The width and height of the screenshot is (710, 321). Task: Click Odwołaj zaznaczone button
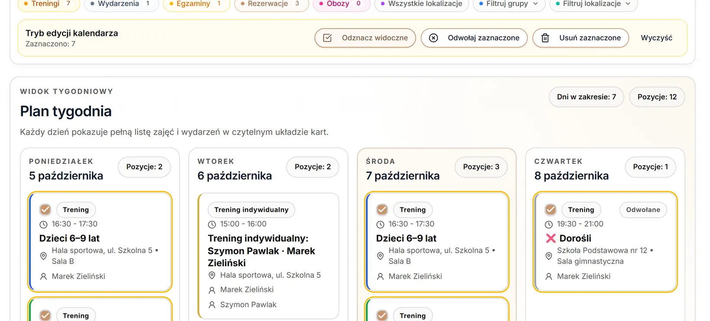[x=474, y=38]
